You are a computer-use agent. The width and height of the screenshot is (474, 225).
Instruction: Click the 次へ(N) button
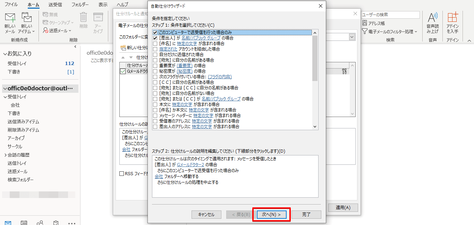click(x=271, y=215)
